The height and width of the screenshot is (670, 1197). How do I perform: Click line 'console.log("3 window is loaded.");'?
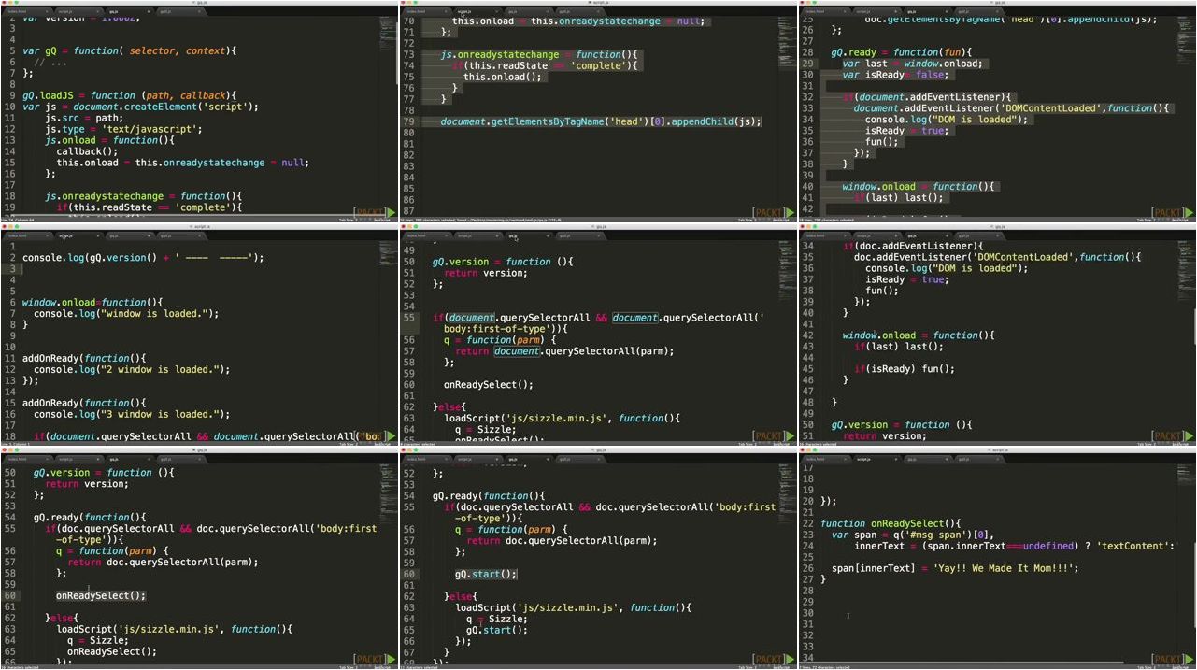132,414
